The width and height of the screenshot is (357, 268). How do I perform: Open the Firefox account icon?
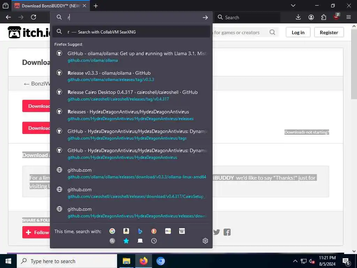[311, 17]
